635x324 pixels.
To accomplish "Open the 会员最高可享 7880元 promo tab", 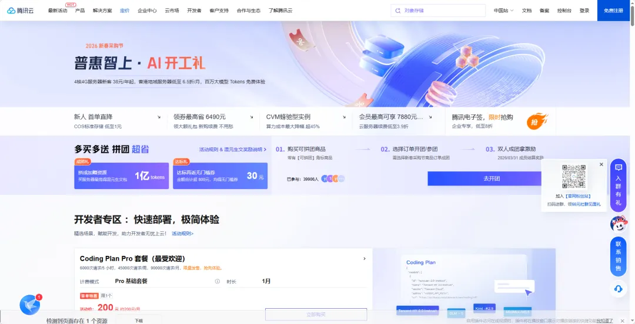I will pos(396,122).
